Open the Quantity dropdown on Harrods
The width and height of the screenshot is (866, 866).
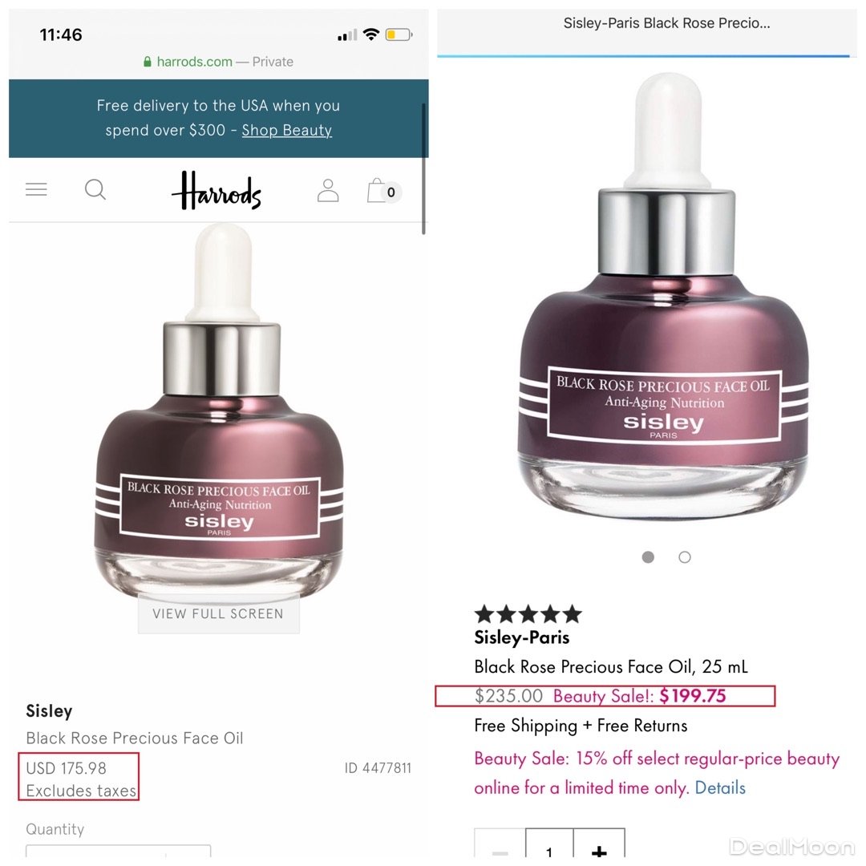(118, 851)
